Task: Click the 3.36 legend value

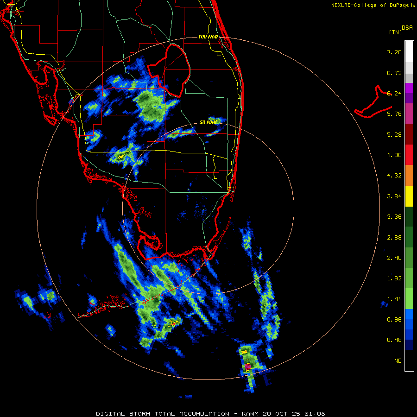Action: tap(394, 217)
